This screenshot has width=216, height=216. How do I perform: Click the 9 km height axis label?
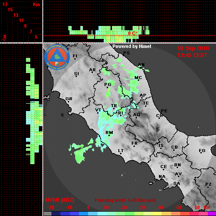25,26
